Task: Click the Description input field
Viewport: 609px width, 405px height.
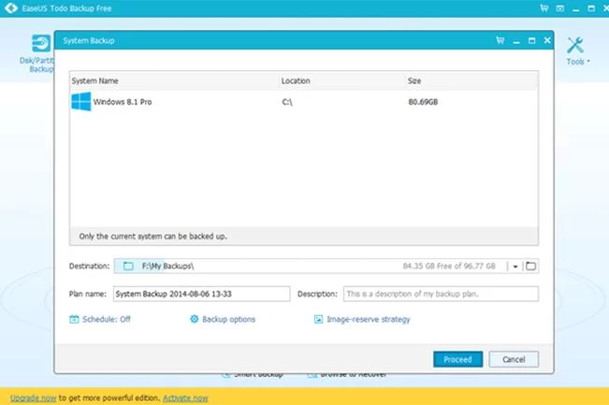Action: pos(440,294)
